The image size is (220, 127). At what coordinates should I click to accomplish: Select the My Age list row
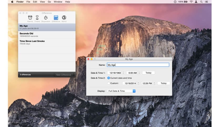click(x=47, y=27)
